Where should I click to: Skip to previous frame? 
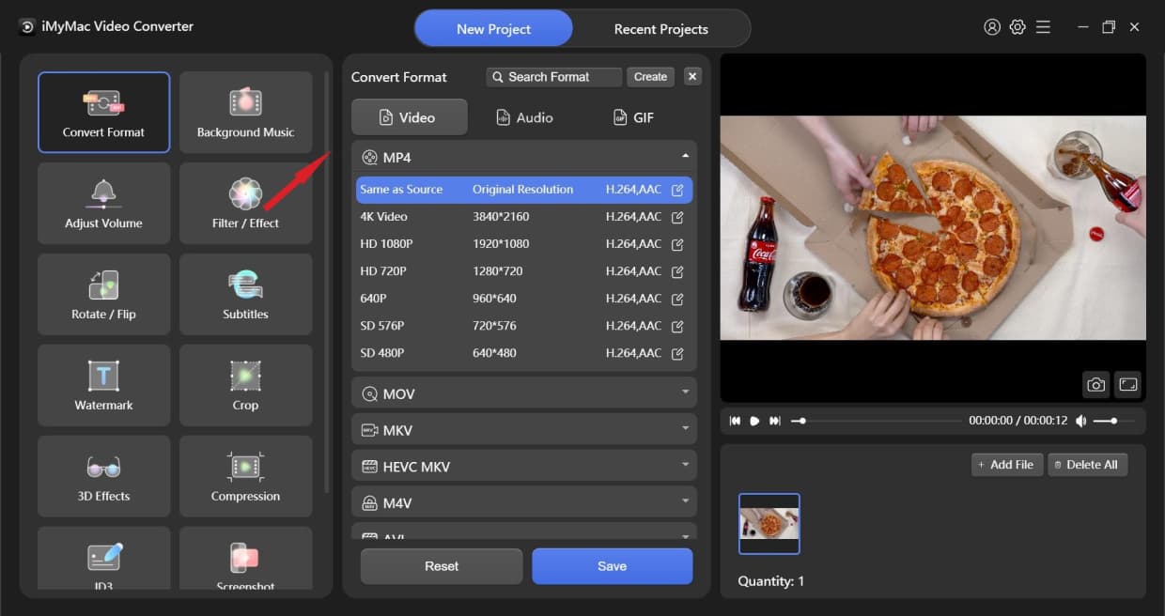(x=736, y=421)
